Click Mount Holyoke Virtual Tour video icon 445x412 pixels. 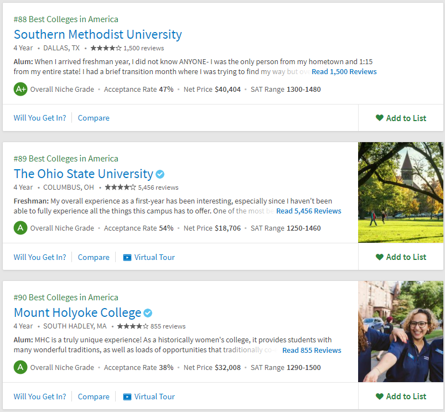coord(127,397)
